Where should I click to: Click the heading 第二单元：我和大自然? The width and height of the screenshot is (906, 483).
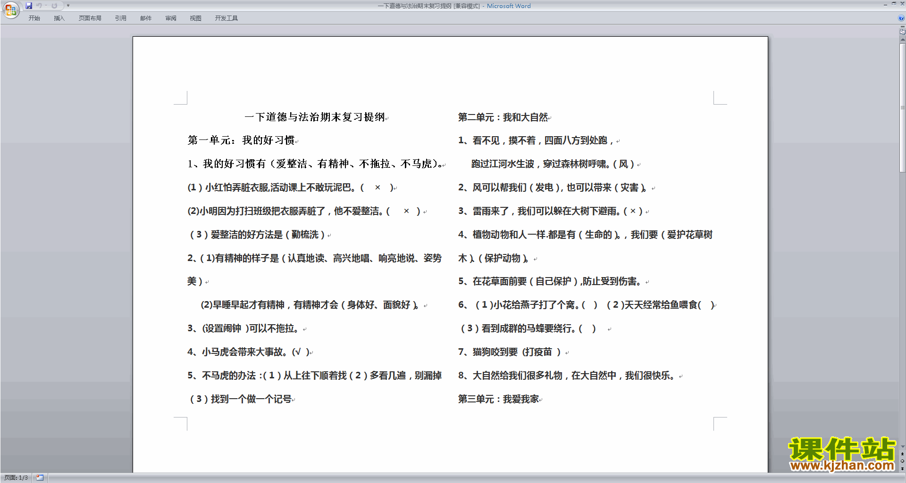point(503,117)
